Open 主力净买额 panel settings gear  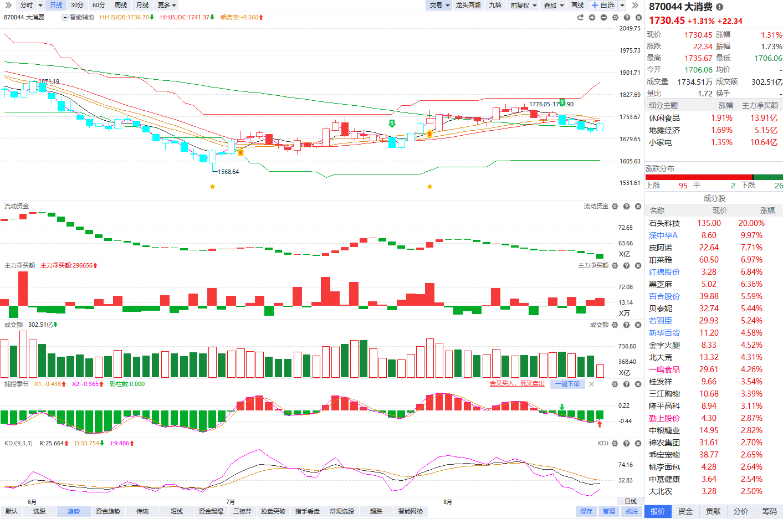[615, 265]
